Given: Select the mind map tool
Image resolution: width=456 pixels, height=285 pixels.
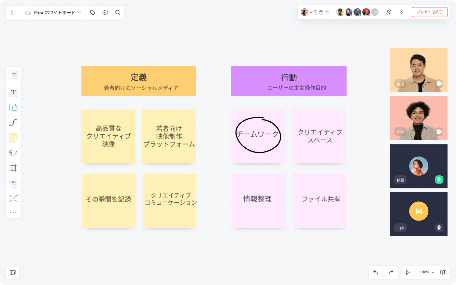Looking at the screenshot, I should [13, 198].
